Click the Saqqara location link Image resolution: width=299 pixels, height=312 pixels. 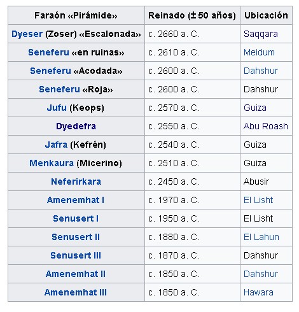pyautogui.click(x=261, y=34)
